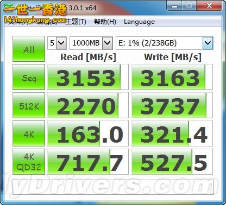Open the Language menu

pyautogui.click(x=139, y=22)
